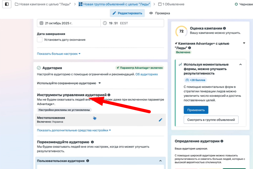The height and width of the screenshot is (169, 253).
Task: Click the pencil icon on the Редактировать button
Action: coord(115,13)
